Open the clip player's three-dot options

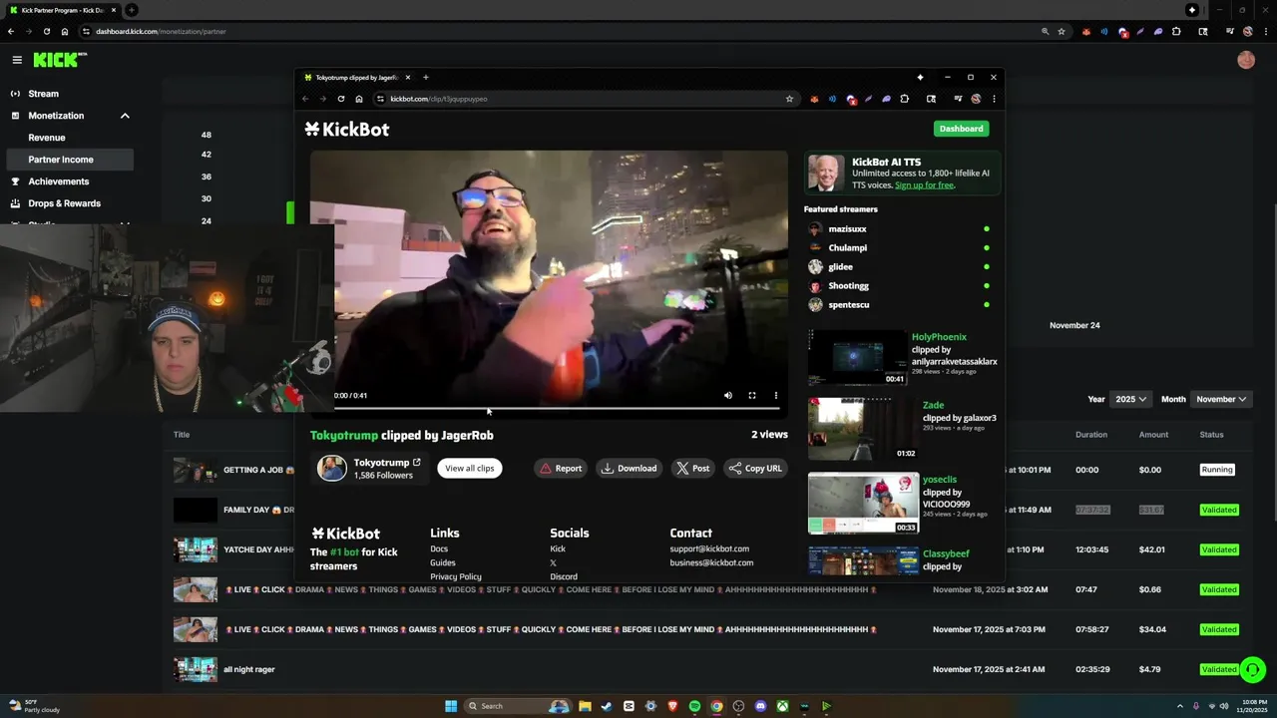tap(776, 396)
